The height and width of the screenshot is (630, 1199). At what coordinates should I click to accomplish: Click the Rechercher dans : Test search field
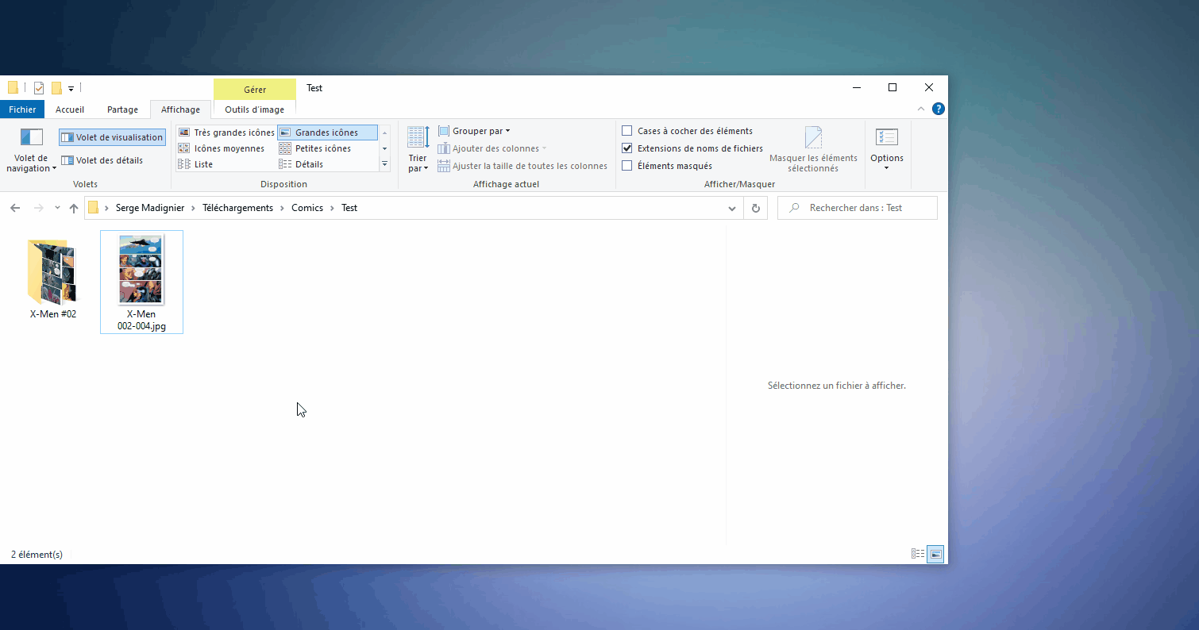click(x=858, y=208)
